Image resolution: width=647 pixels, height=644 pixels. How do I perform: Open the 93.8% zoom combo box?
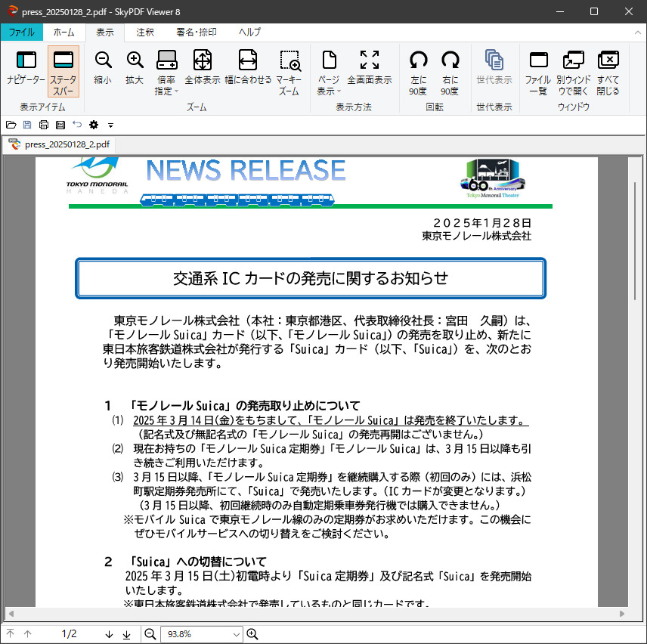(x=201, y=634)
